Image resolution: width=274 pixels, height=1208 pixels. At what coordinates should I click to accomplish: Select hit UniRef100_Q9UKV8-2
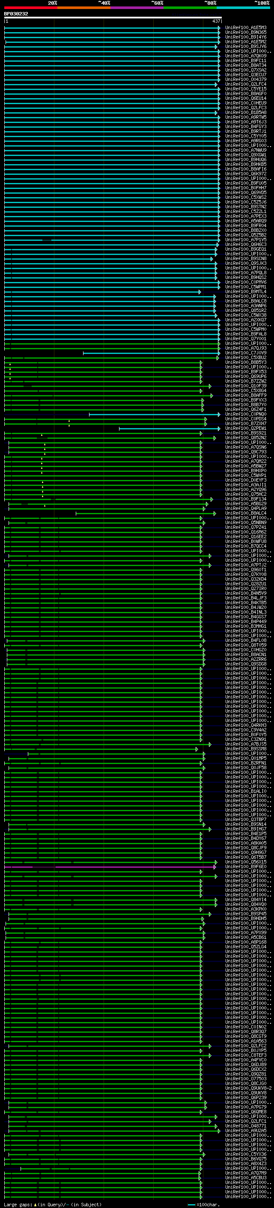[x=249, y=1088]
